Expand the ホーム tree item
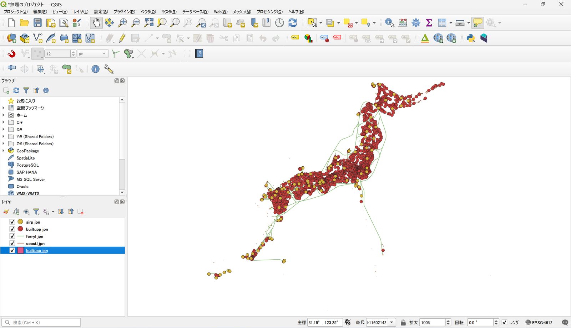This screenshot has width=571, height=328. click(4, 115)
